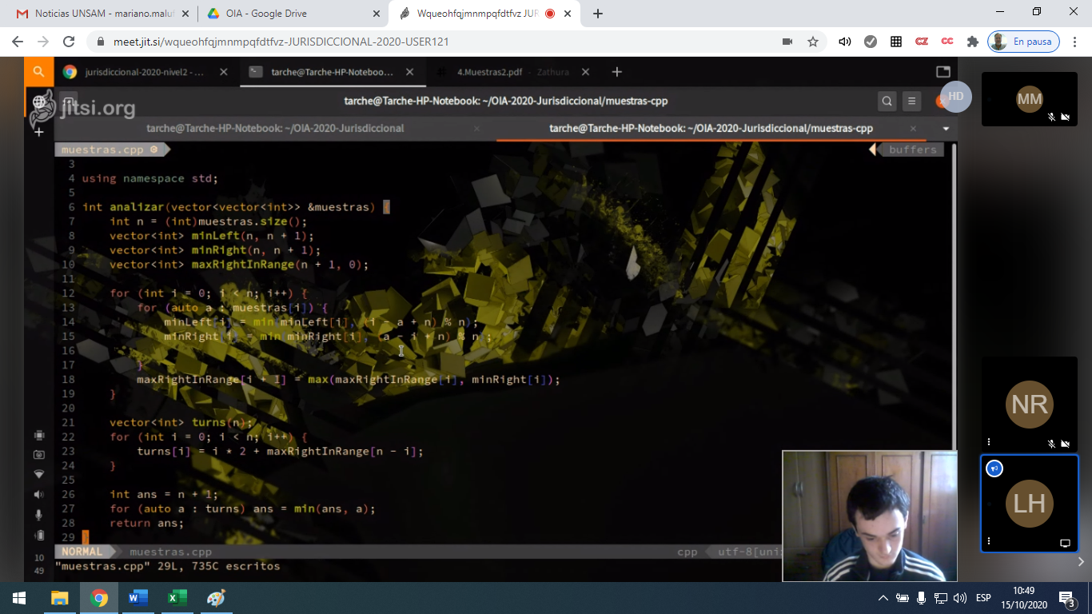Viewport: 1092px width, 614px height.
Task: Reload the Jitsi meeting page
Action: tap(69, 42)
